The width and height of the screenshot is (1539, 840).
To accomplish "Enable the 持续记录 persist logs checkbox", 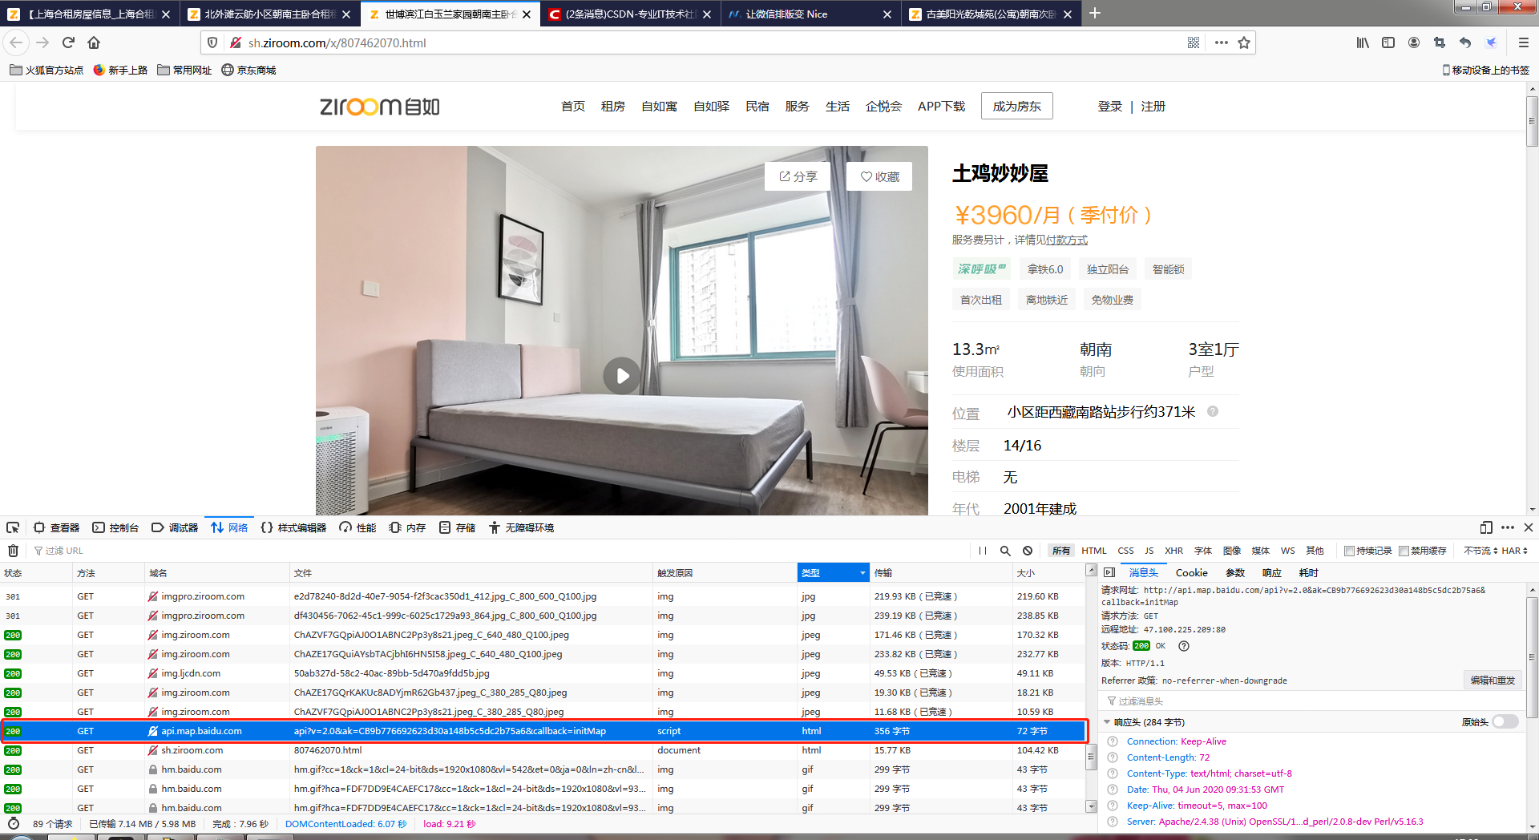I will click(1349, 551).
